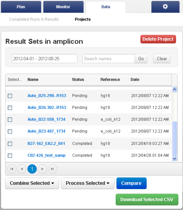Focus the Search names input field
The height and width of the screenshot is (210, 183).
pos(108,59)
